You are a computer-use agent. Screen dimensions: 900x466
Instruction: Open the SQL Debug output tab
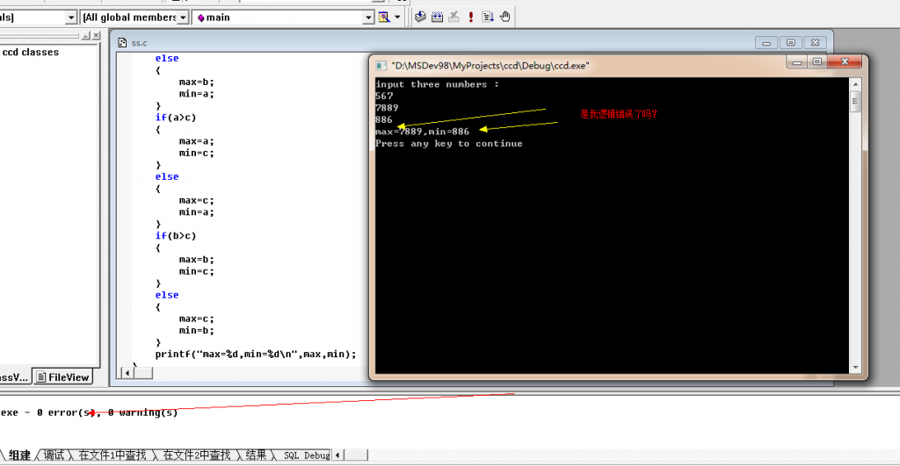coord(307,455)
